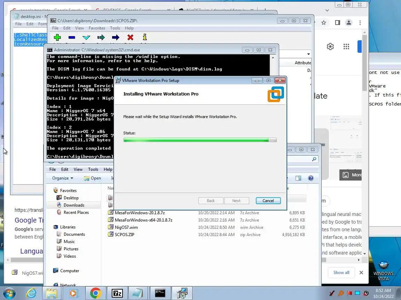Image resolution: width=401 pixels, height=300 pixels.
Task: Click the 7-Zip Move arrow icon
Action: (116, 37)
